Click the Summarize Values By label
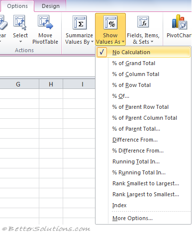 click(x=79, y=39)
